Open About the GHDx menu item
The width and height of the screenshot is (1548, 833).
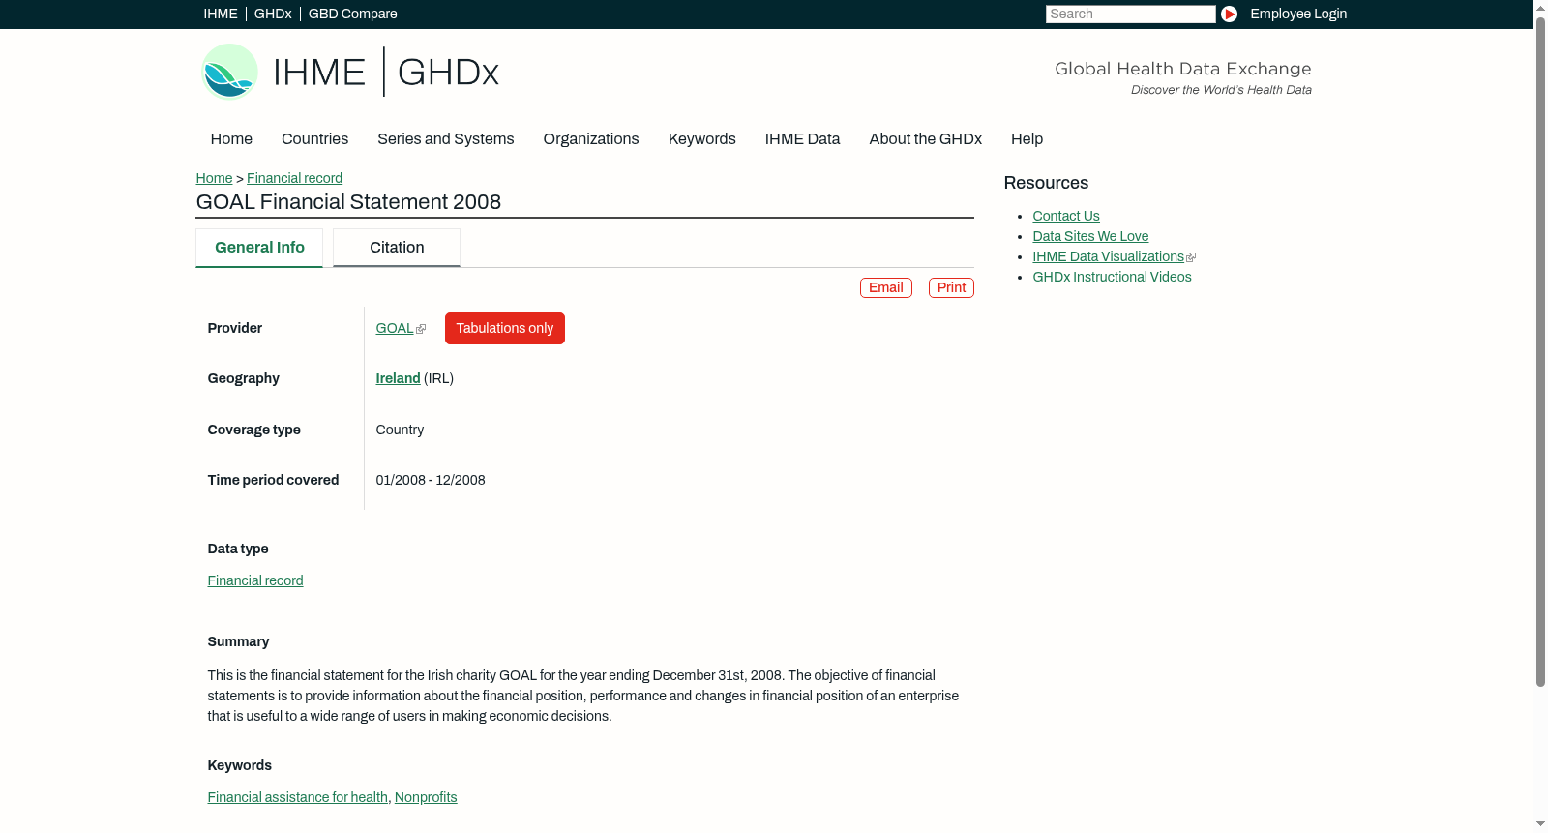point(926,139)
